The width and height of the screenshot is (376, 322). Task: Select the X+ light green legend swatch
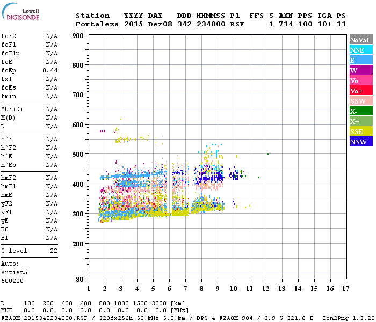[361, 121]
